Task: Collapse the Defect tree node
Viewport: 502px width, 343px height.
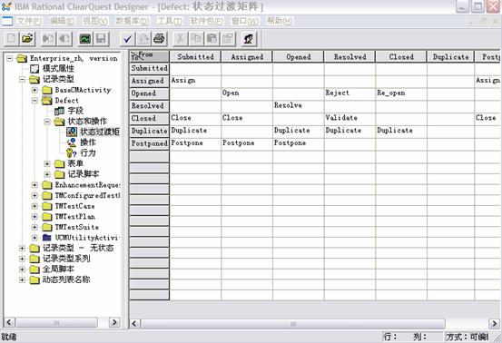Action: [34, 101]
